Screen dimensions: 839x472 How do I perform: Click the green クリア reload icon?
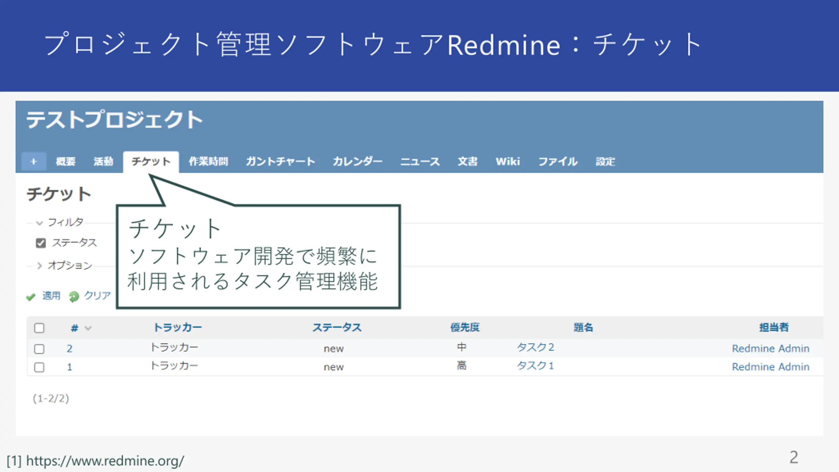(x=74, y=297)
